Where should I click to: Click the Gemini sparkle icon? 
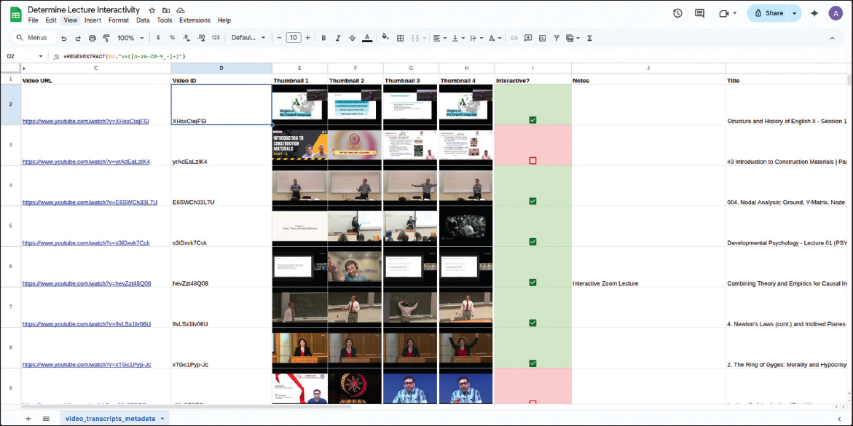[814, 13]
